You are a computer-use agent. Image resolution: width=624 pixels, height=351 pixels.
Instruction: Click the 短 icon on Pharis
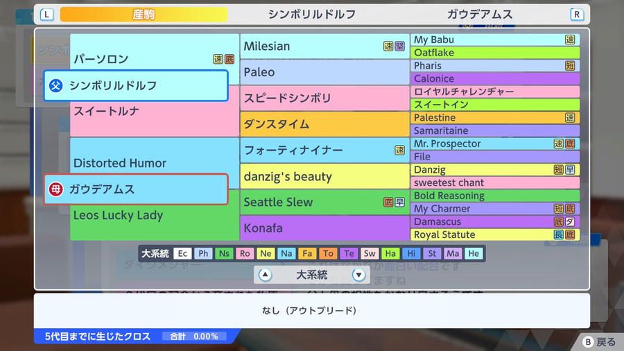(x=570, y=66)
